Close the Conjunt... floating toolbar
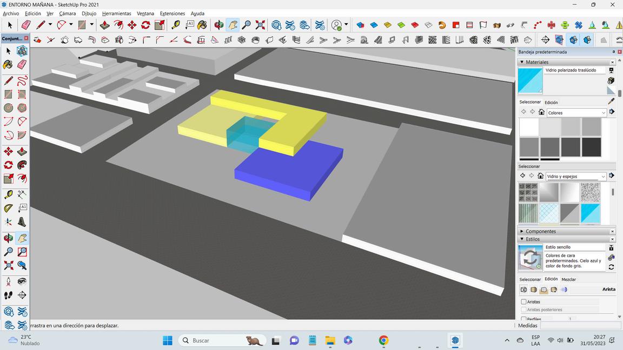The image size is (623, 350). [26, 38]
